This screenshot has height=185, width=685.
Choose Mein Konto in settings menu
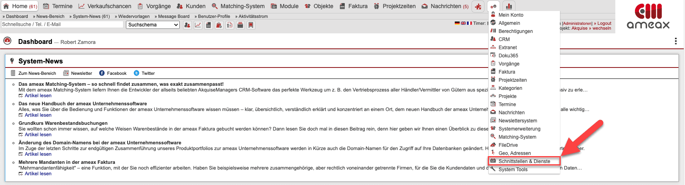point(511,15)
